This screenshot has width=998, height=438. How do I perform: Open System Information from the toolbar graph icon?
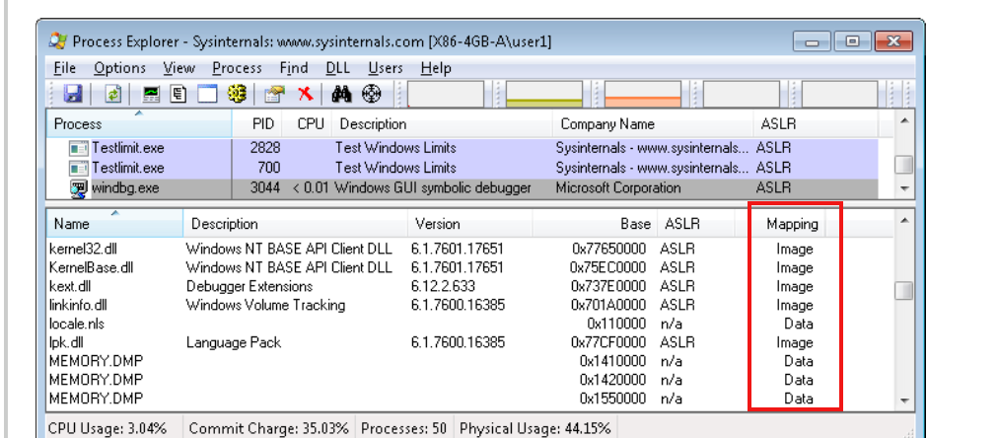pos(152,95)
